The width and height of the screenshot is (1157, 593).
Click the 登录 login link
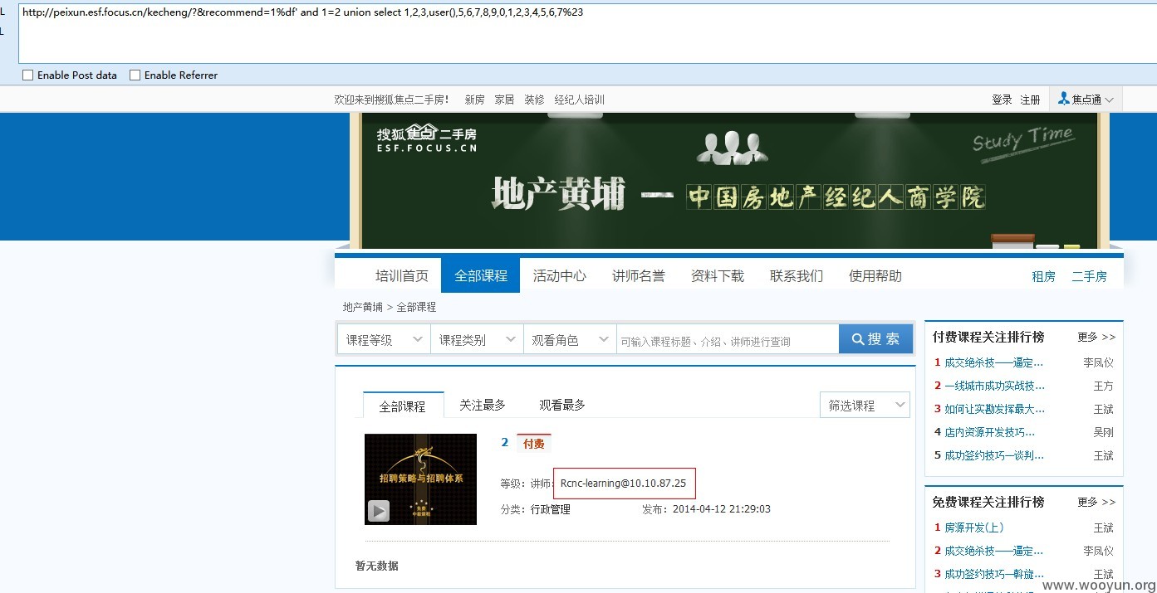tap(1002, 100)
